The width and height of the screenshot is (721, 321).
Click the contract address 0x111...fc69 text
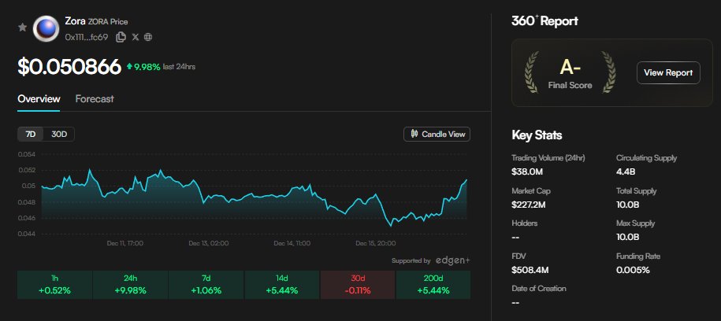87,37
